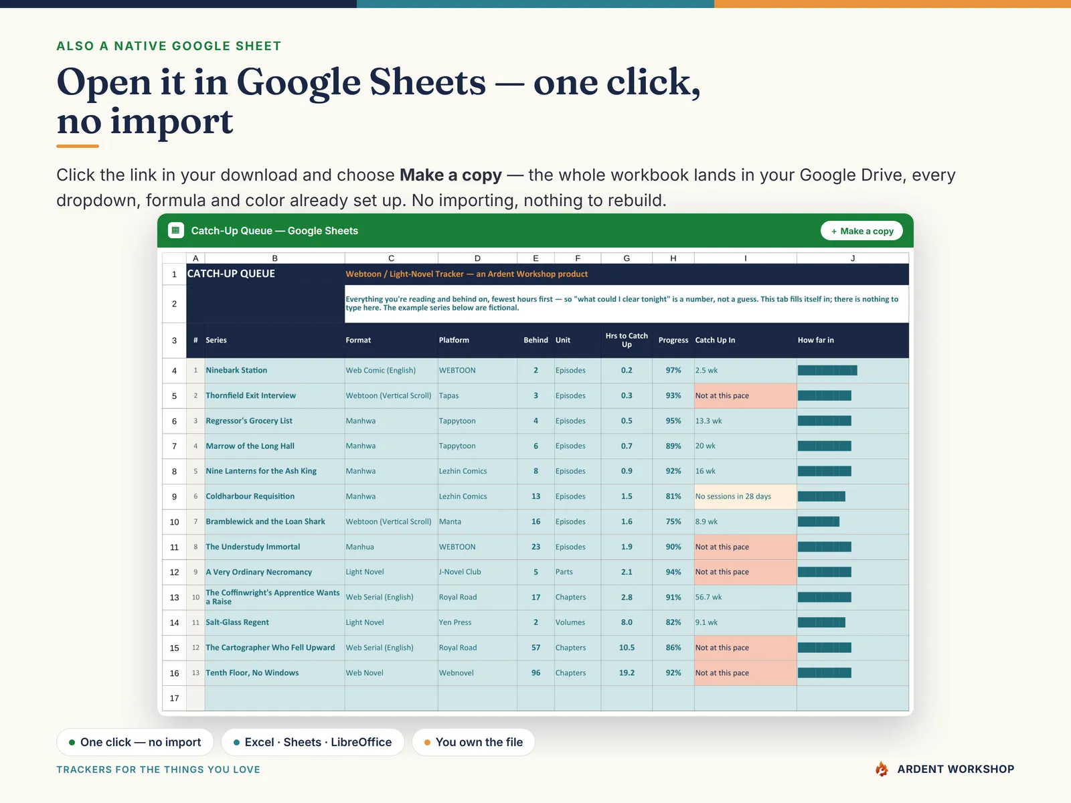Click the Hrs to Catch Up heading

click(627, 340)
